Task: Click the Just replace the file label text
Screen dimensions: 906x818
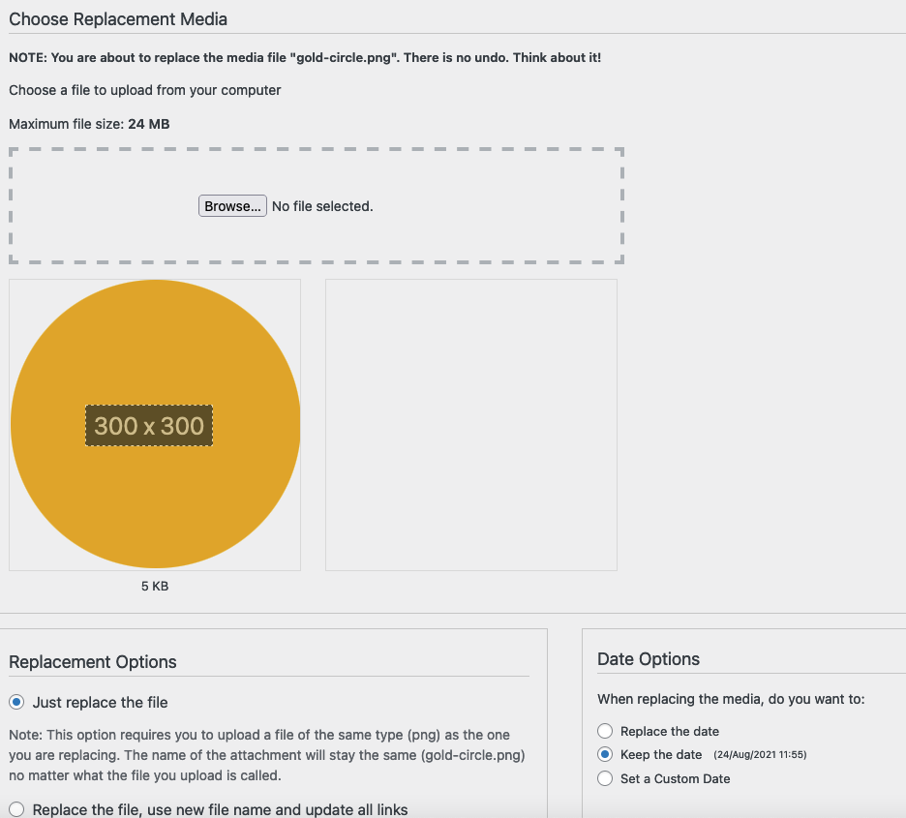Action: pos(100,703)
